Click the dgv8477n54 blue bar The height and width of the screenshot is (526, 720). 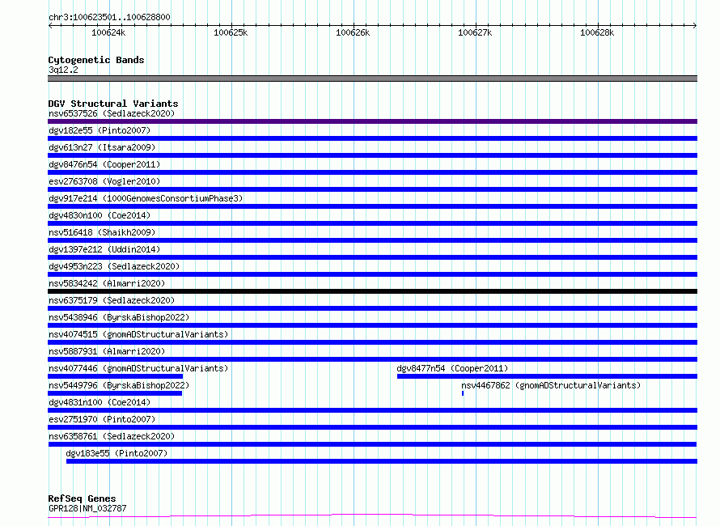548,376
